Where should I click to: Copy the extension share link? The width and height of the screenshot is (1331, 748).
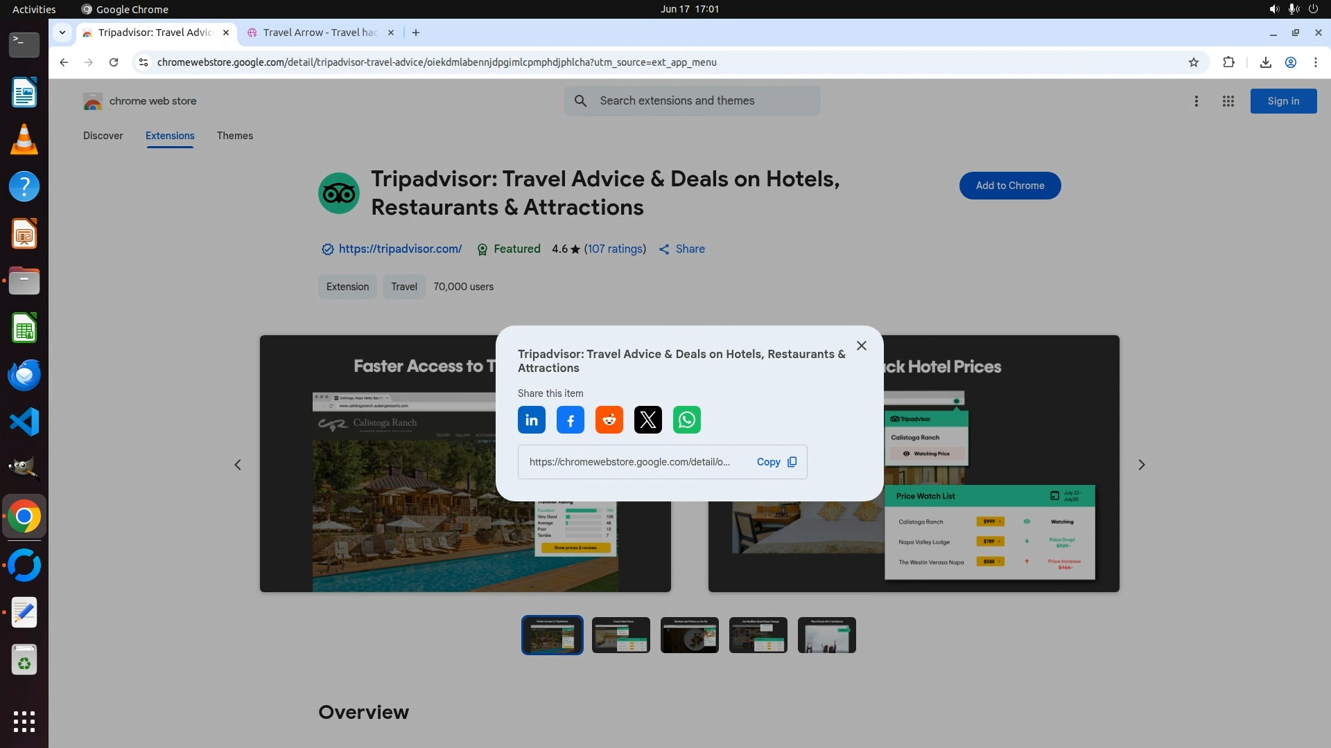pos(776,462)
